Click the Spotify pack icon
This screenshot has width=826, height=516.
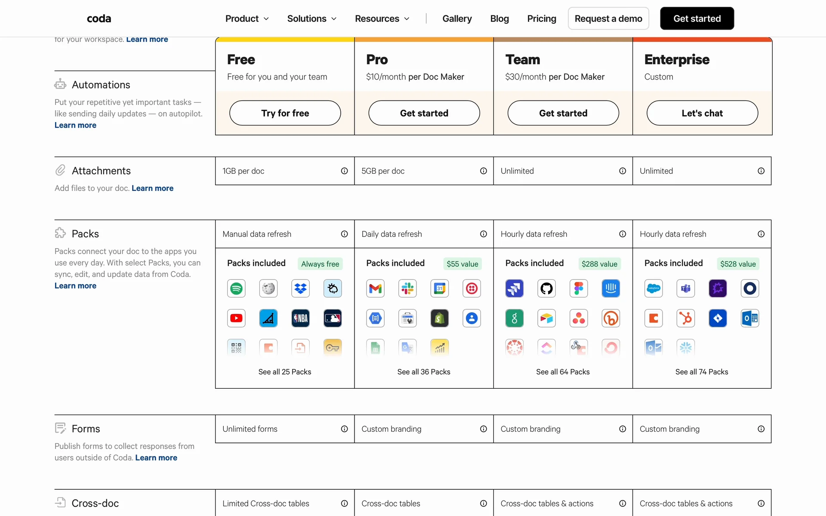(x=236, y=289)
